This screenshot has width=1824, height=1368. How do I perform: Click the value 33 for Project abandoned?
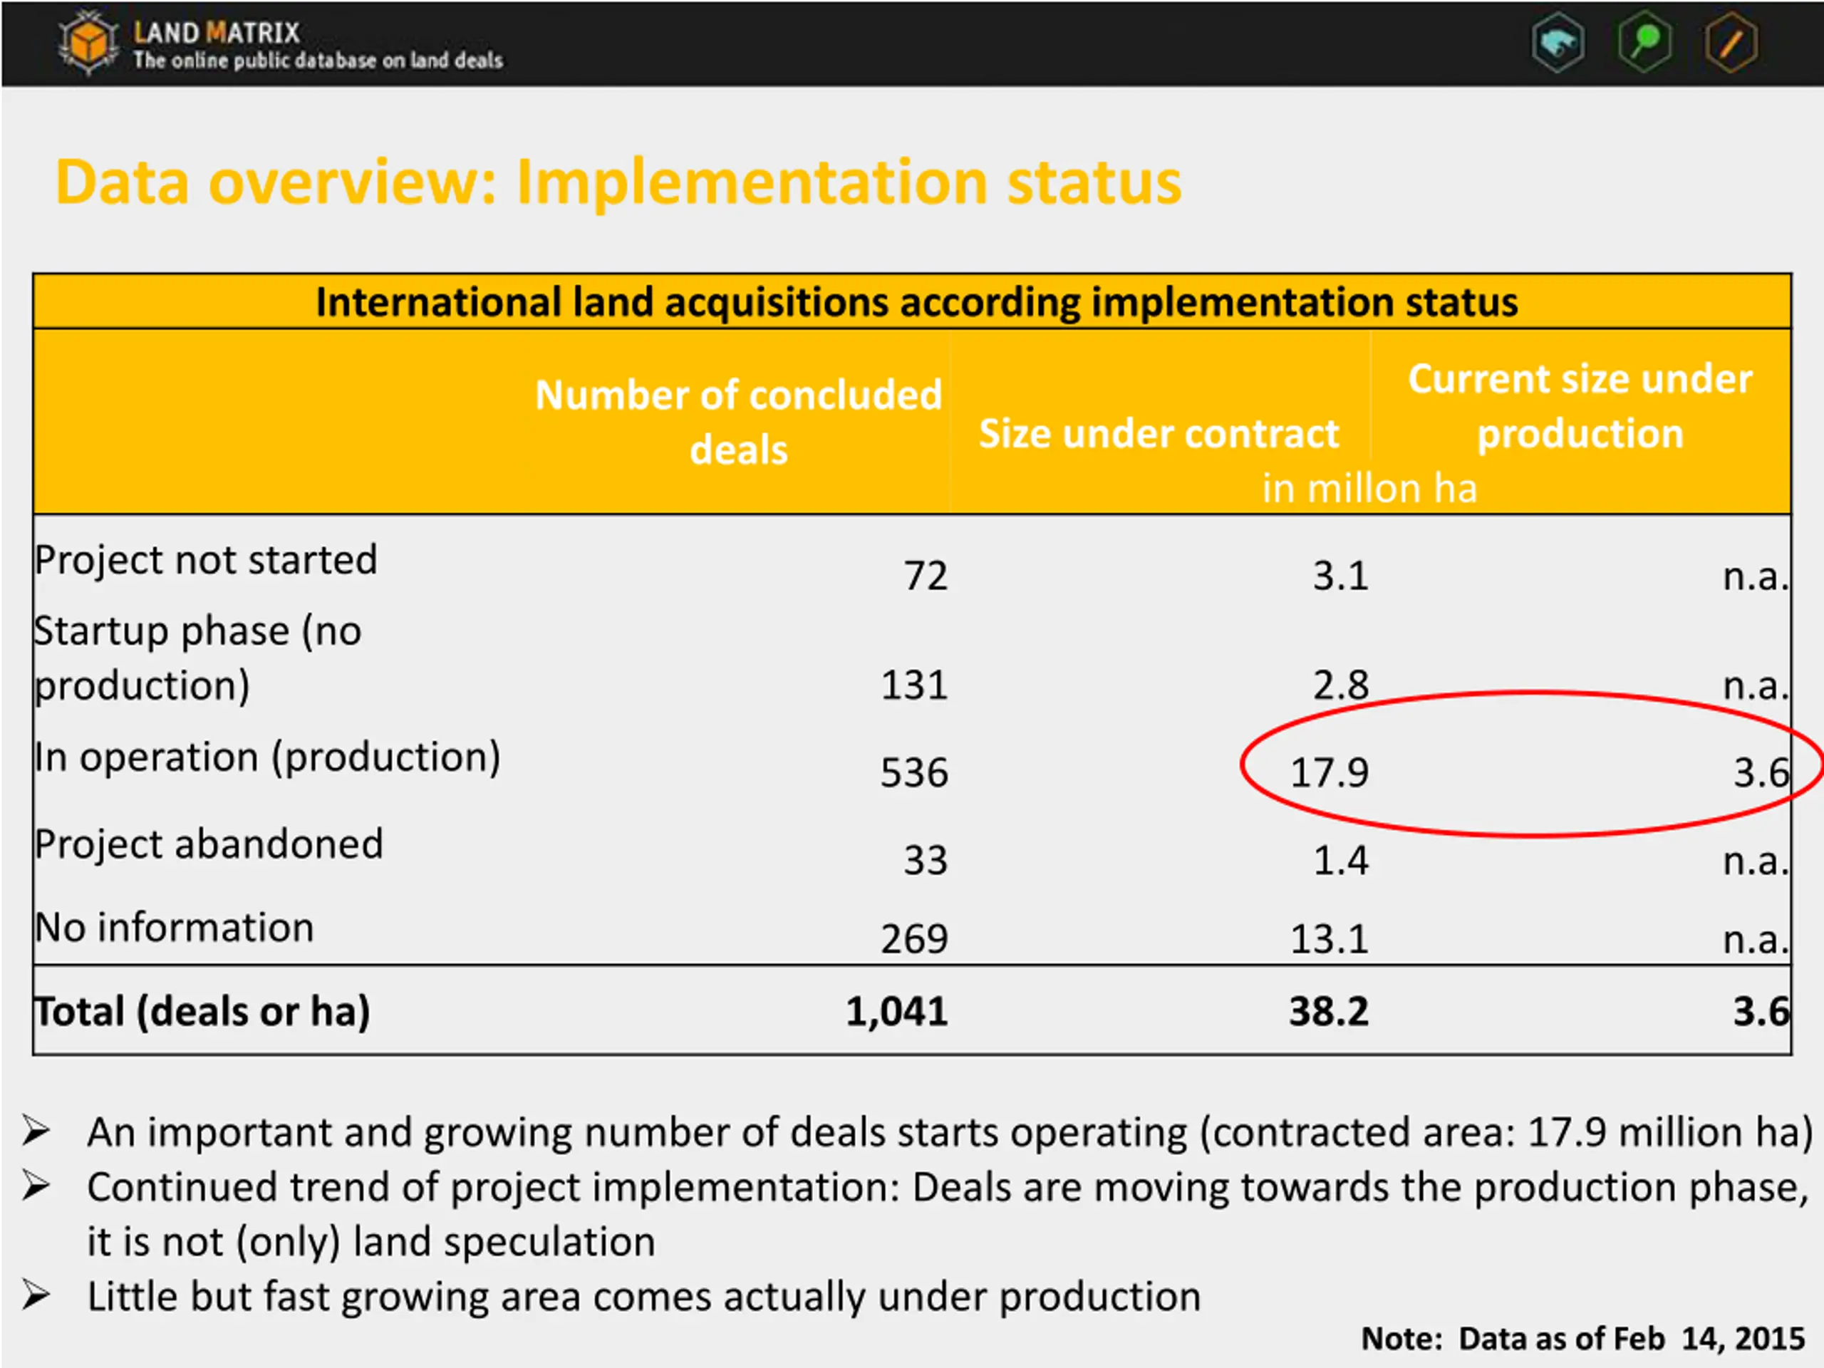tap(926, 861)
